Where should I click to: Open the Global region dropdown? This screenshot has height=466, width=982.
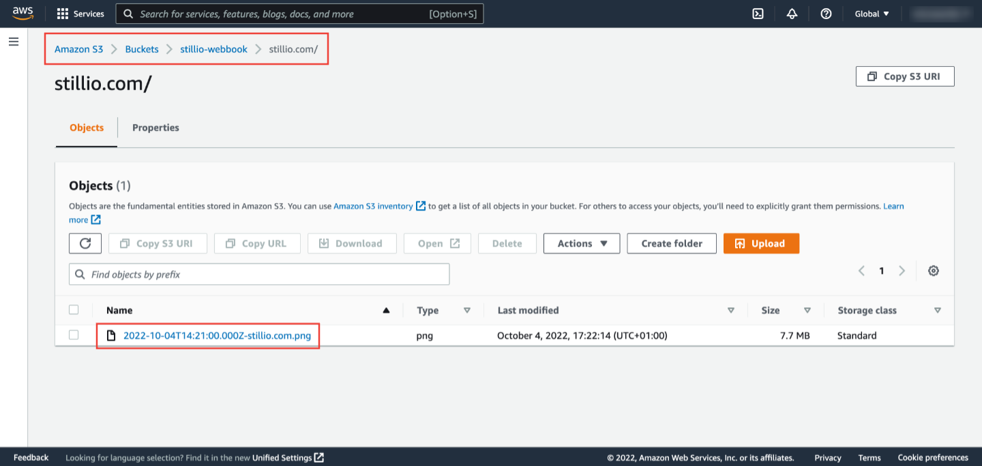pos(872,14)
